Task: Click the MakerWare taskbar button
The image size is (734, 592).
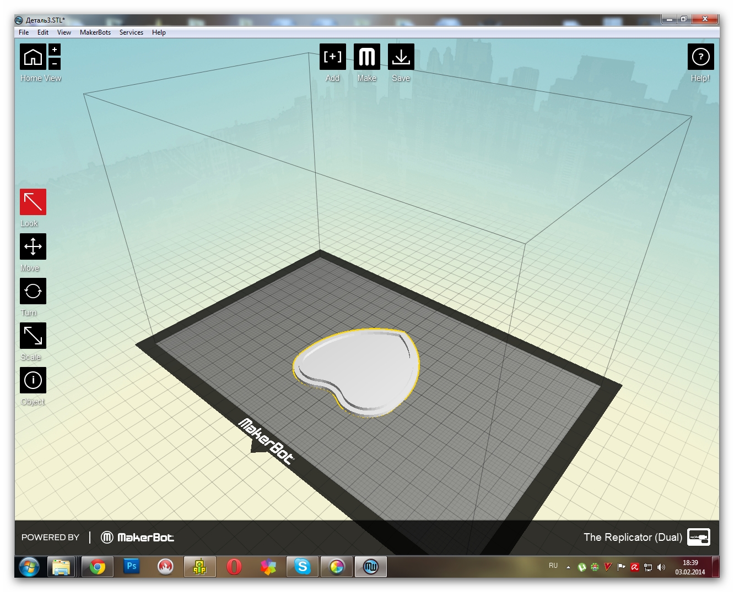Action: point(371,567)
